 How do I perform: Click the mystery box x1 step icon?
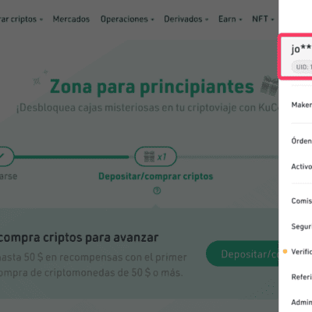[155, 157]
